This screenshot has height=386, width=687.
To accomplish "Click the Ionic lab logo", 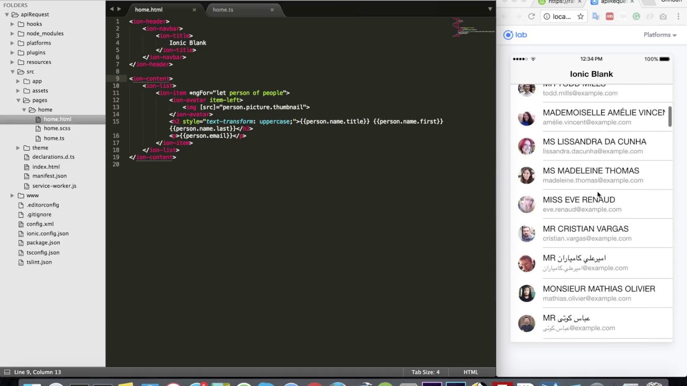I will 515,35.
